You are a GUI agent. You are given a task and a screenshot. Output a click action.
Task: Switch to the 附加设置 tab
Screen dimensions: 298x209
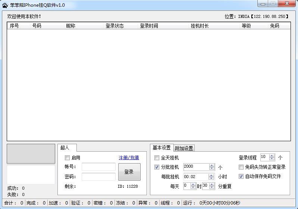pyautogui.click(x=184, y=148)
